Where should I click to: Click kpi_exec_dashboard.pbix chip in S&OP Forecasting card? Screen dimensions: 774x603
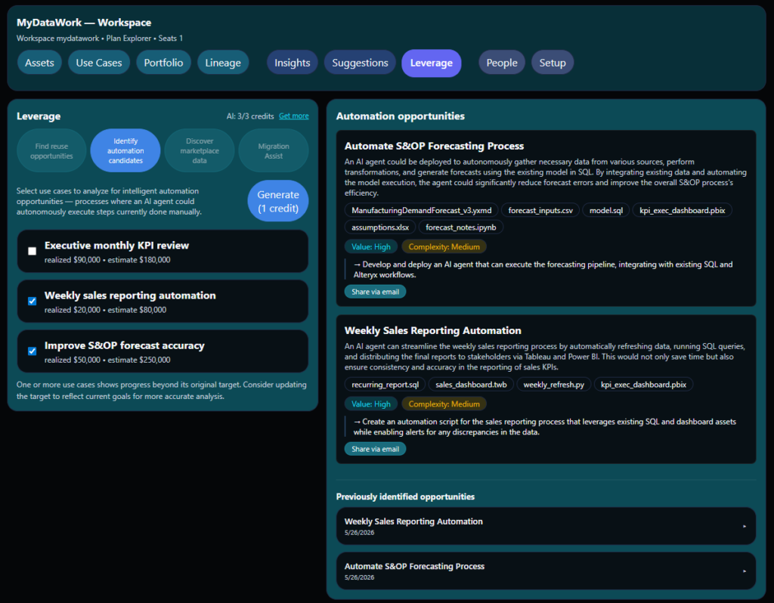(683, 210)
